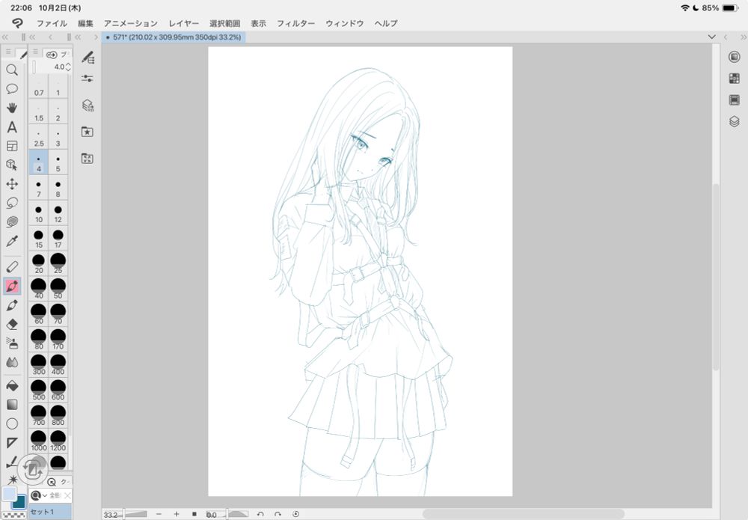748x520 pixels.
Task: Open the Sub Tool detail pen-list icon
Action: coord(88,58)
